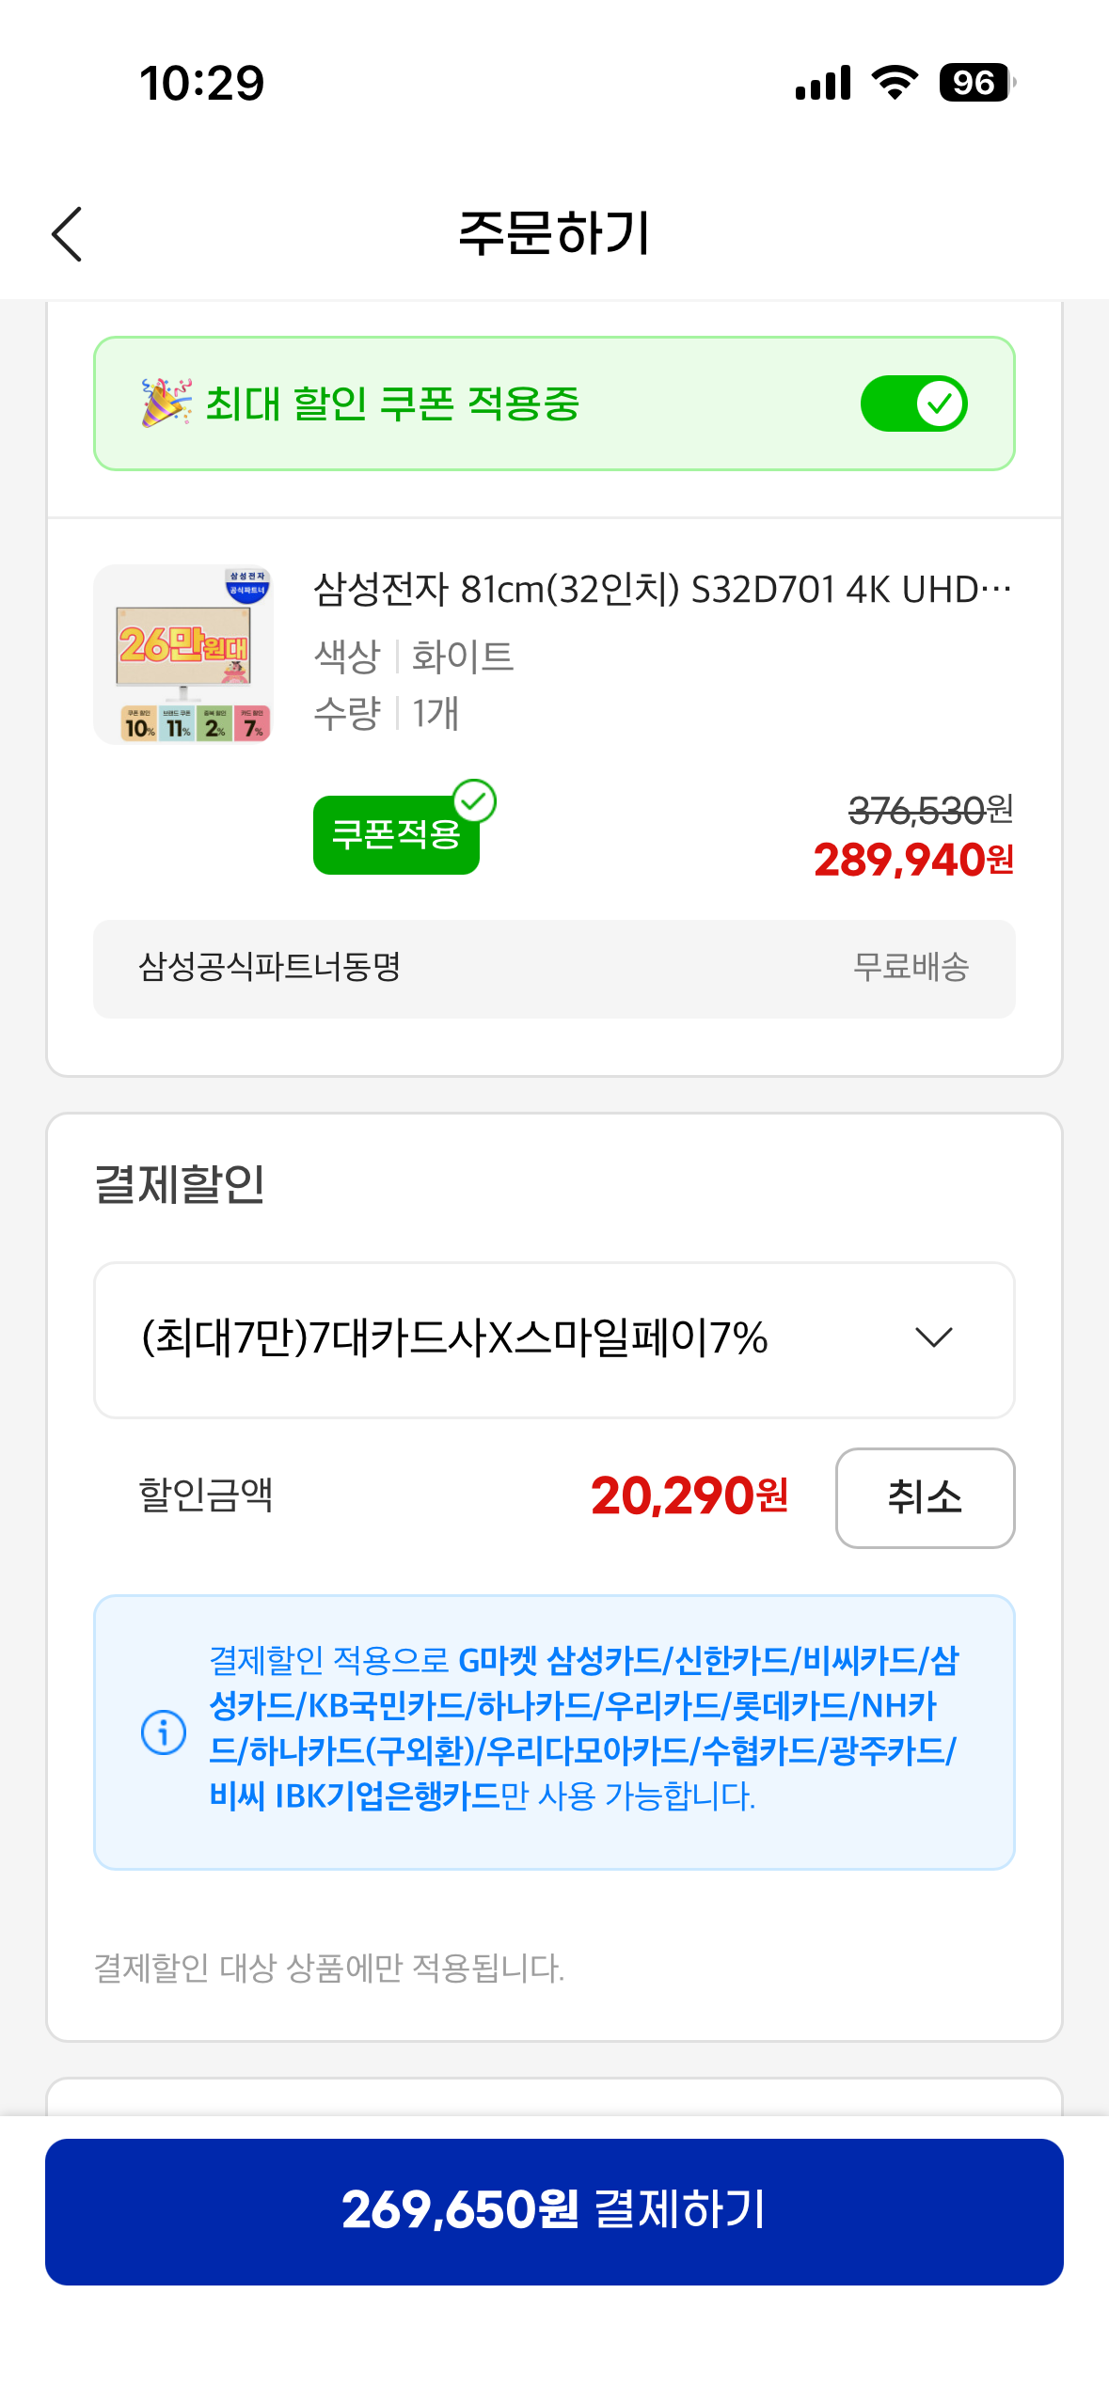This screenshot has width=1109, height=2404.
Task: Tap the 주문하기 page title
Action: [554, 233]
